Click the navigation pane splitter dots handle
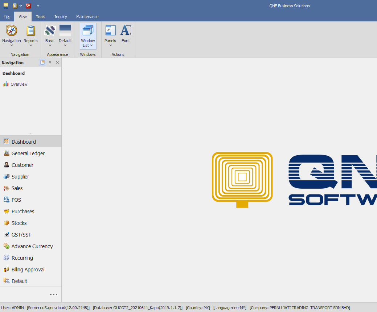Viewport: 377px width, 312px height. [x=30, y=134]
